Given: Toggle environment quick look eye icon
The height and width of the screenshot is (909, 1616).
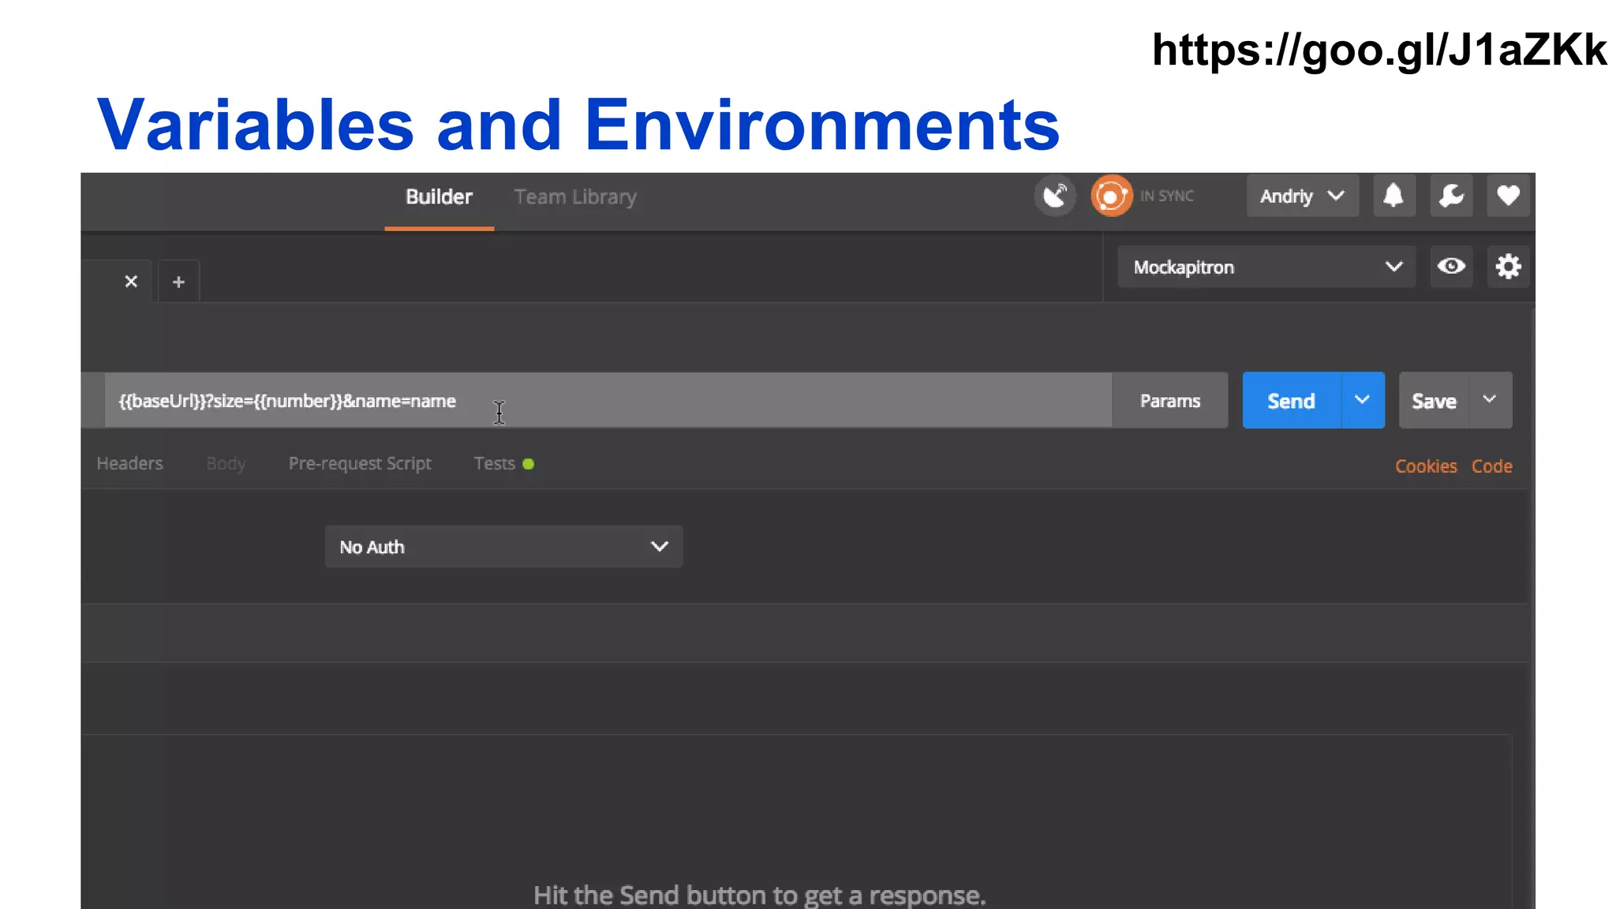Looking at the screenshot, I should (x=1451, y=267).
